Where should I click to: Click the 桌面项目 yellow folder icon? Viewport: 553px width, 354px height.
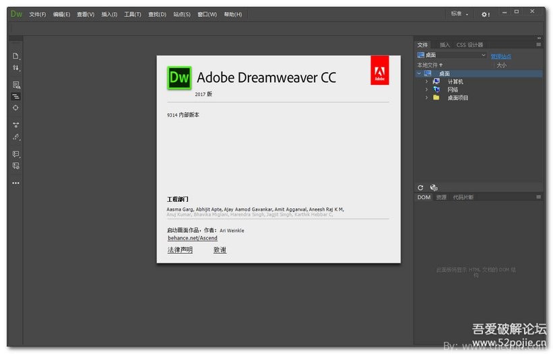436,98
